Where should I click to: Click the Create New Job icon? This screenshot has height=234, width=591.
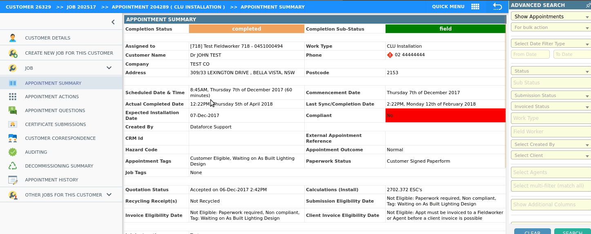(13, 53)
